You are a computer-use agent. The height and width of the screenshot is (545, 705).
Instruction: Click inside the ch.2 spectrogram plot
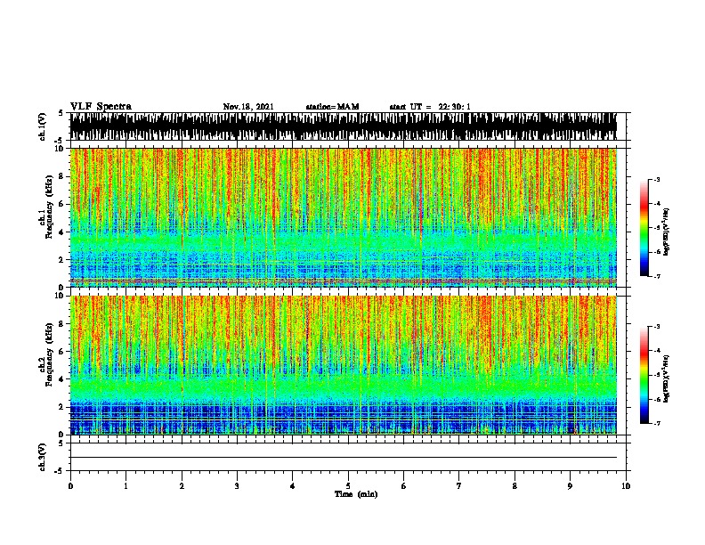coord(347,365)
